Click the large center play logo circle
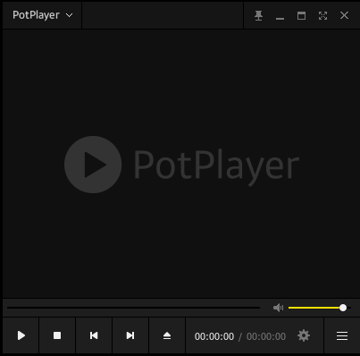 [x=93, y=165]
